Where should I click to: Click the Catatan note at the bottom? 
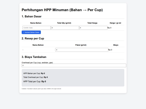pyautogui.click(x=41, y=89)
